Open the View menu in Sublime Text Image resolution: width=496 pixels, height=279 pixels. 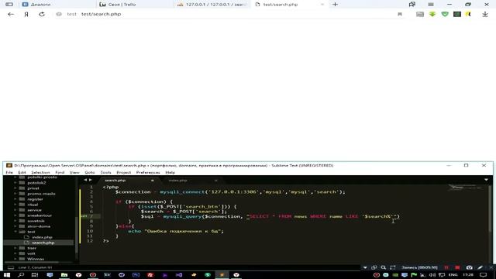(74, 172)
